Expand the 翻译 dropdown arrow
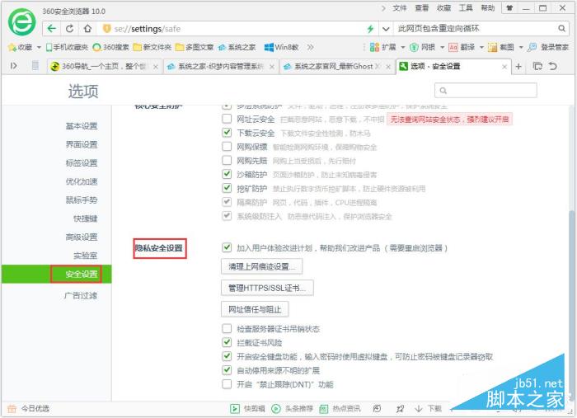Screen dimensions: 577x418 point(481,48)
